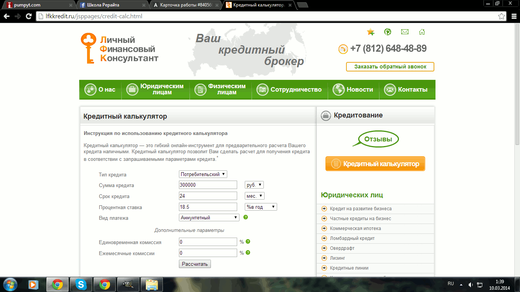Click Заказать обратный звонок button

pyautogui.click(x=390, y=67)
